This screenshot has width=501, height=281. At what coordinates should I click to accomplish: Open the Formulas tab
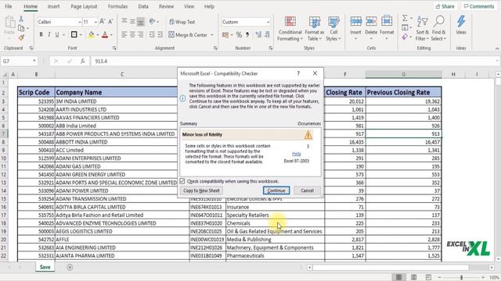[117, 6]
